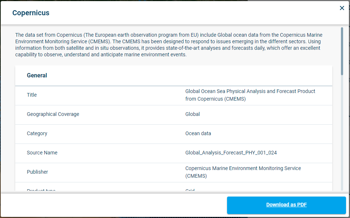This screenshot has height=218, width=350.
Task: Select the Ocean data category value
Action: click(x=198, y=133)
